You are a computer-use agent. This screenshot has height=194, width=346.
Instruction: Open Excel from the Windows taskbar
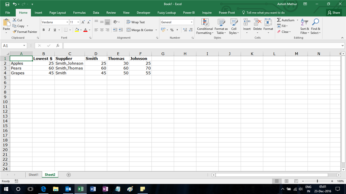[x=80, y=189]
